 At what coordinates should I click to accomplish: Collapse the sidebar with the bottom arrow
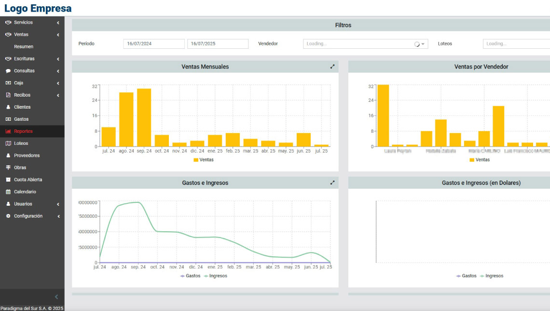(56, 297)
